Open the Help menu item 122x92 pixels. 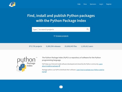coord(79,4)
